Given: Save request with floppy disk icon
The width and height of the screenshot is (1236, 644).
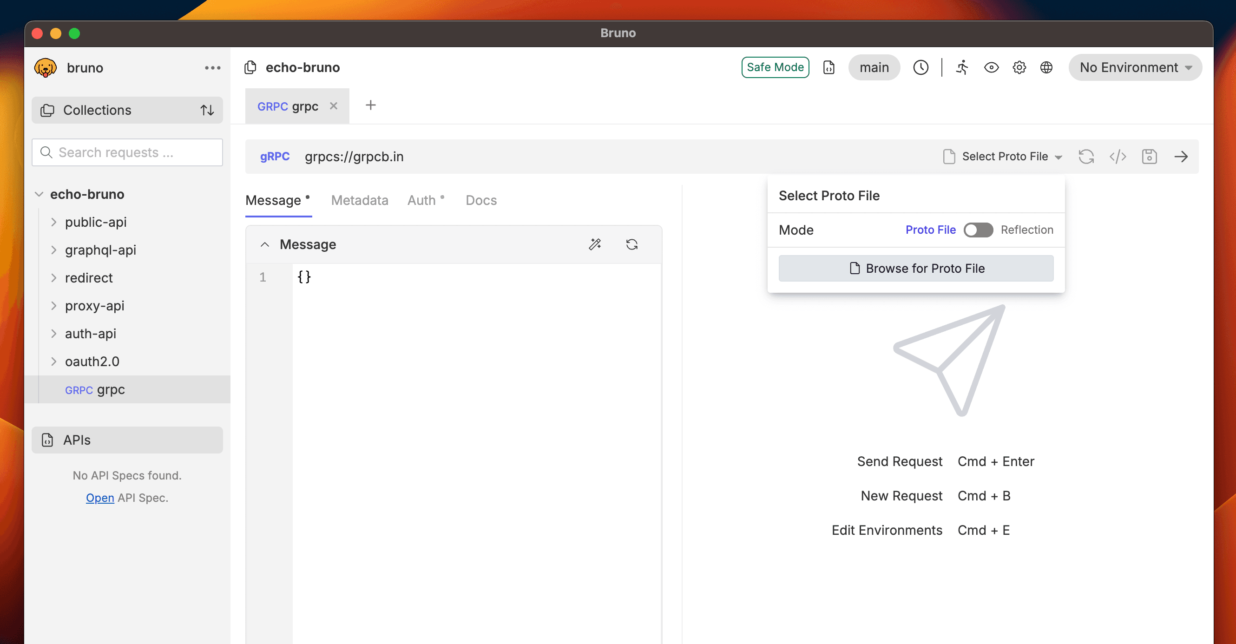Looking at the screenshot, I should [1149, 157].
